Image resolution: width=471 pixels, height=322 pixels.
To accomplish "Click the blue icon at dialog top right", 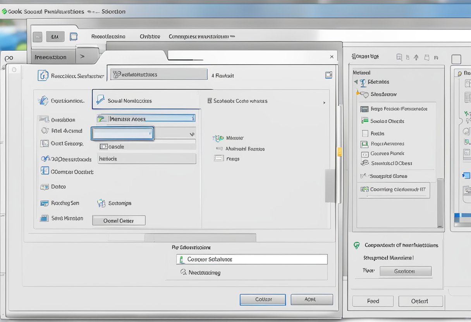I will [328, 75].
